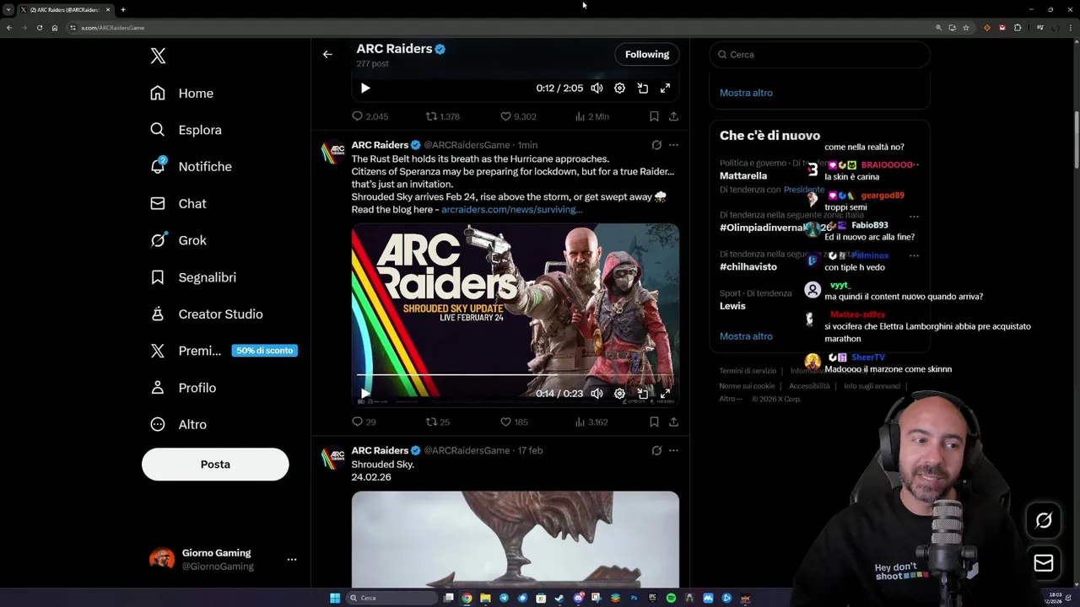1080x607 pixels.
Task: Mute the top video volume
Action: pyautogui.click(x=597, y=88)
